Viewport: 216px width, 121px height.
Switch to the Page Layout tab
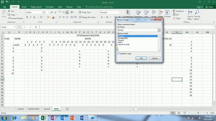coord(36,7)
